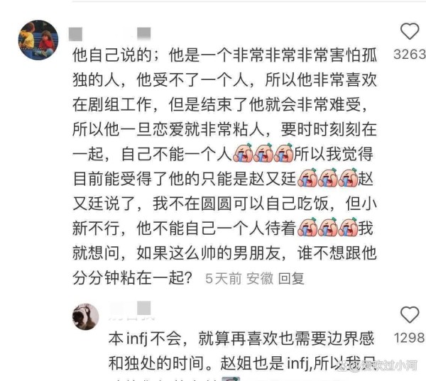Open the first commenter's avatar profile
The width and height of the screenshot is (426, 381).
pos(38,40)
